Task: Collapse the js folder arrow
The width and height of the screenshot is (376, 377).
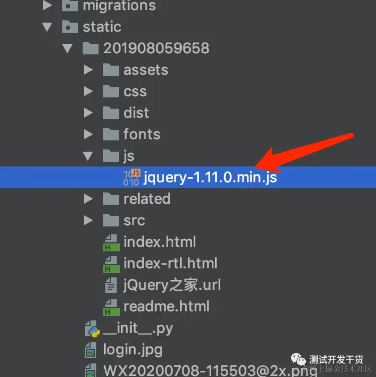Action: [88, 156]
